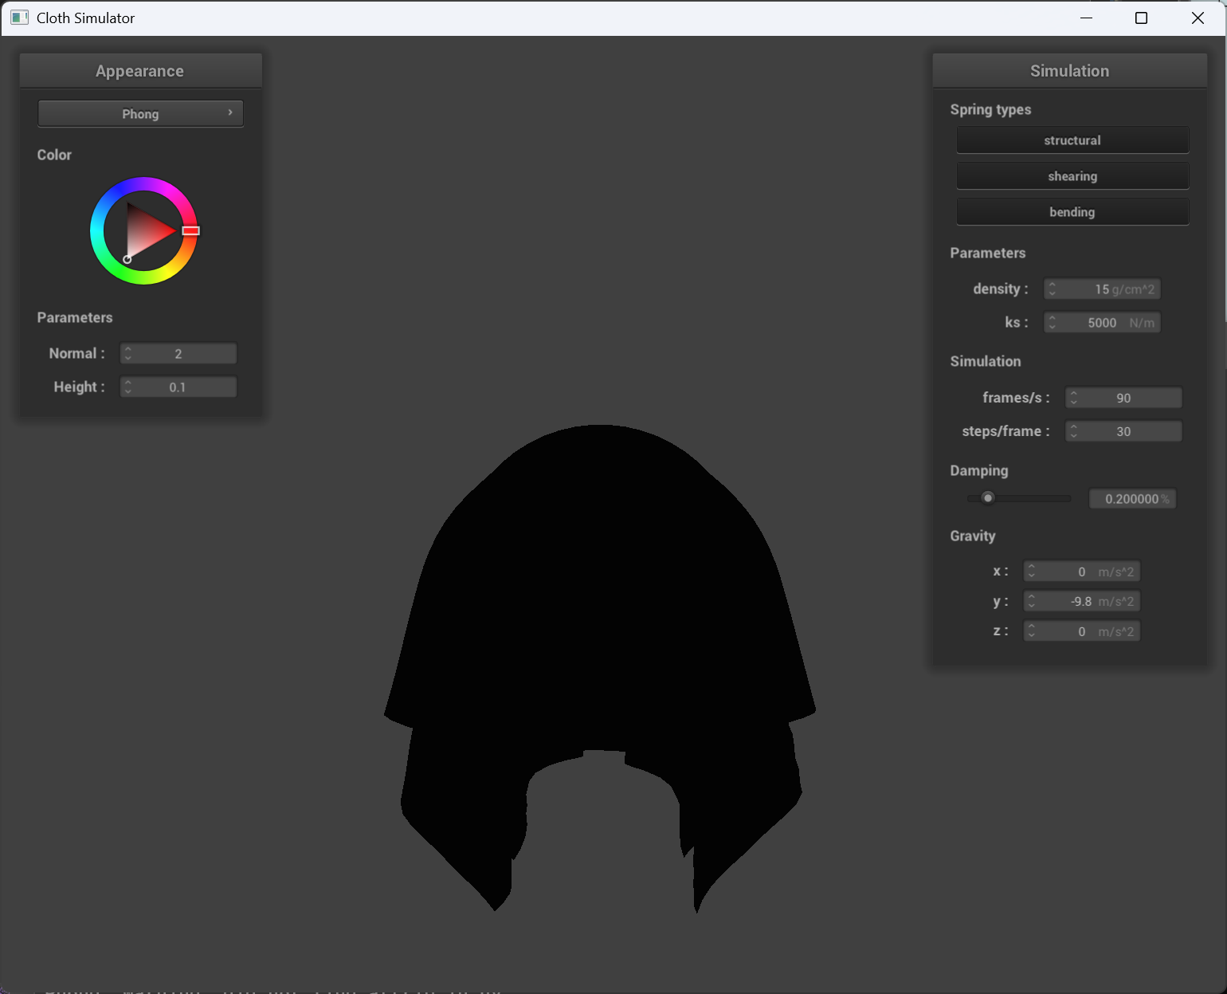The width and height of the screenshot is (1227, 994).
Task: Click the density stepper arrows
Action: pyautogui.click(x=1053, y=289)
